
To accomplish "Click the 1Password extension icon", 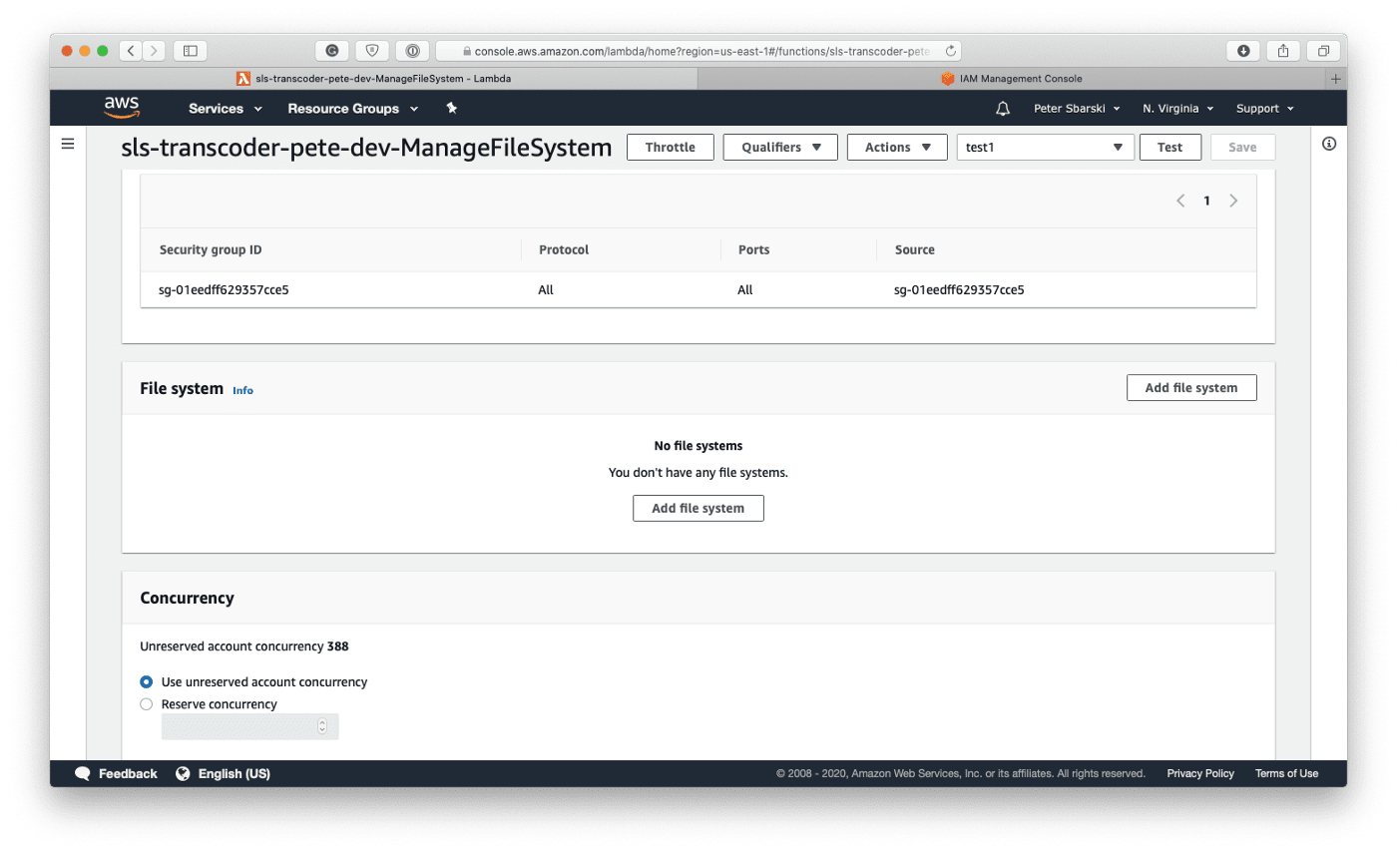I will 412,50.
